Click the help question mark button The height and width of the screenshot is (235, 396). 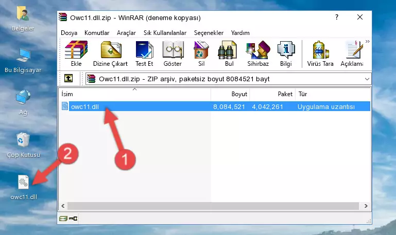coord(337,17)
